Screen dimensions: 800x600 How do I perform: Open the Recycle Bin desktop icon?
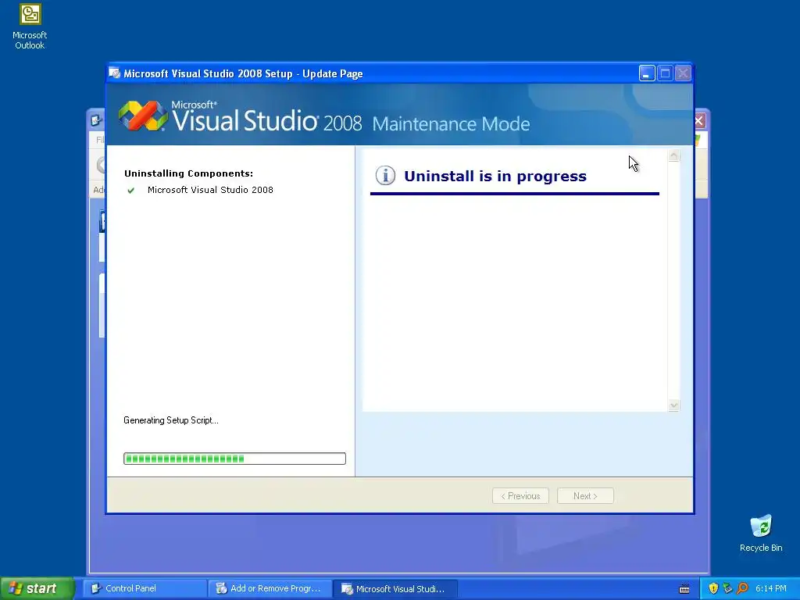(761, 534)
